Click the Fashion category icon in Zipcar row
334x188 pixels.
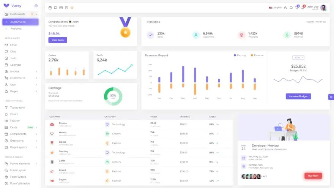tap(107, 143)
